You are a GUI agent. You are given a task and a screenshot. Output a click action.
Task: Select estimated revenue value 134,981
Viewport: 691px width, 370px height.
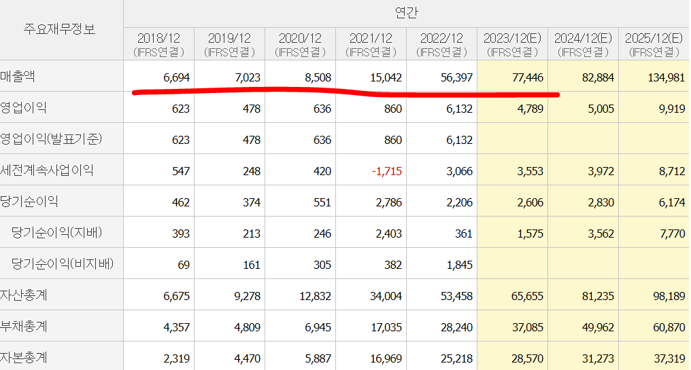click(x=667, y=78)
